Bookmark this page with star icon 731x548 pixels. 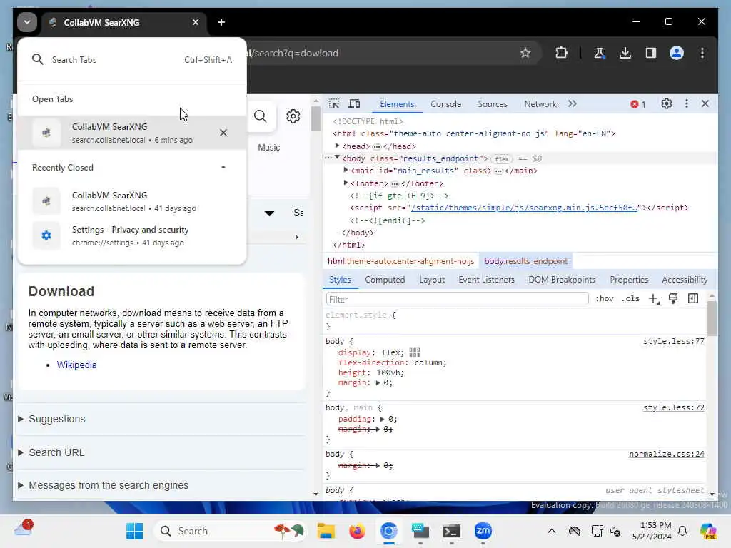pyautogui.click(x=525, y=53)
